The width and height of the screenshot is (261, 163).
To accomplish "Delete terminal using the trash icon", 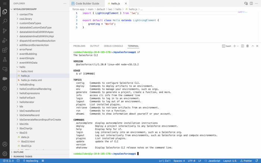I will click(247, 46).
